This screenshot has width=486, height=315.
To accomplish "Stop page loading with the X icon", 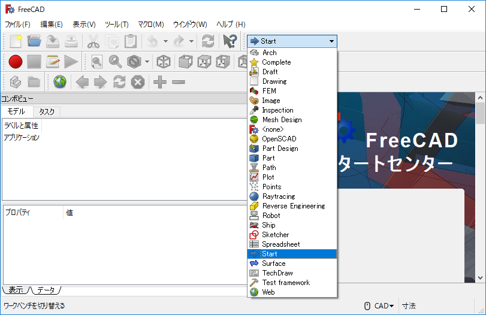I will (138, 82).
